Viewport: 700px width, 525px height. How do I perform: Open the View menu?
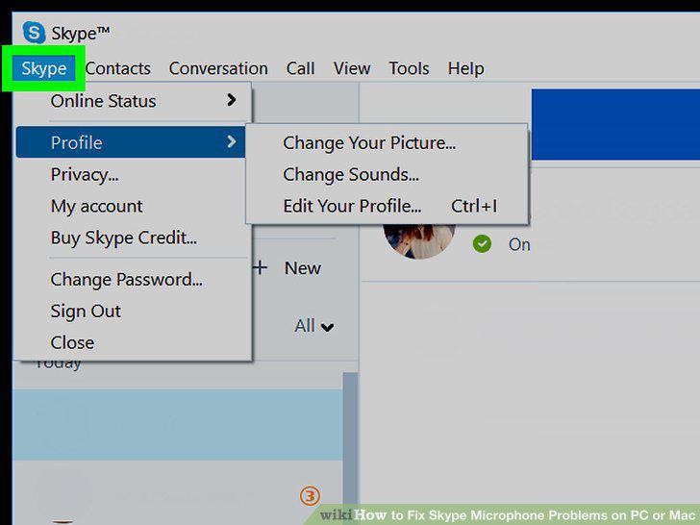point(352,68)
